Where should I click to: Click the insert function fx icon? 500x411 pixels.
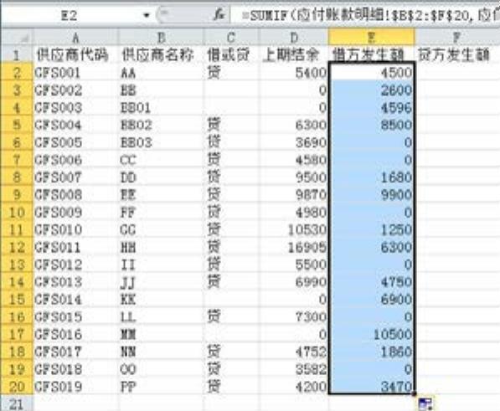[219, 14]
